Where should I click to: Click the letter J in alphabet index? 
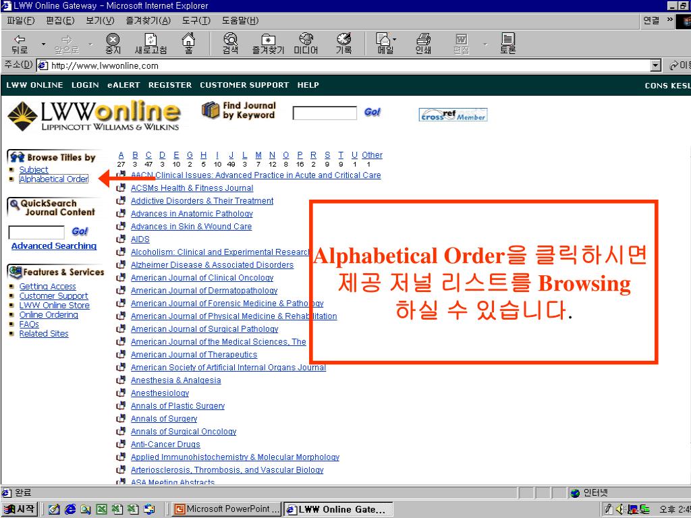(x=231, y=155)
